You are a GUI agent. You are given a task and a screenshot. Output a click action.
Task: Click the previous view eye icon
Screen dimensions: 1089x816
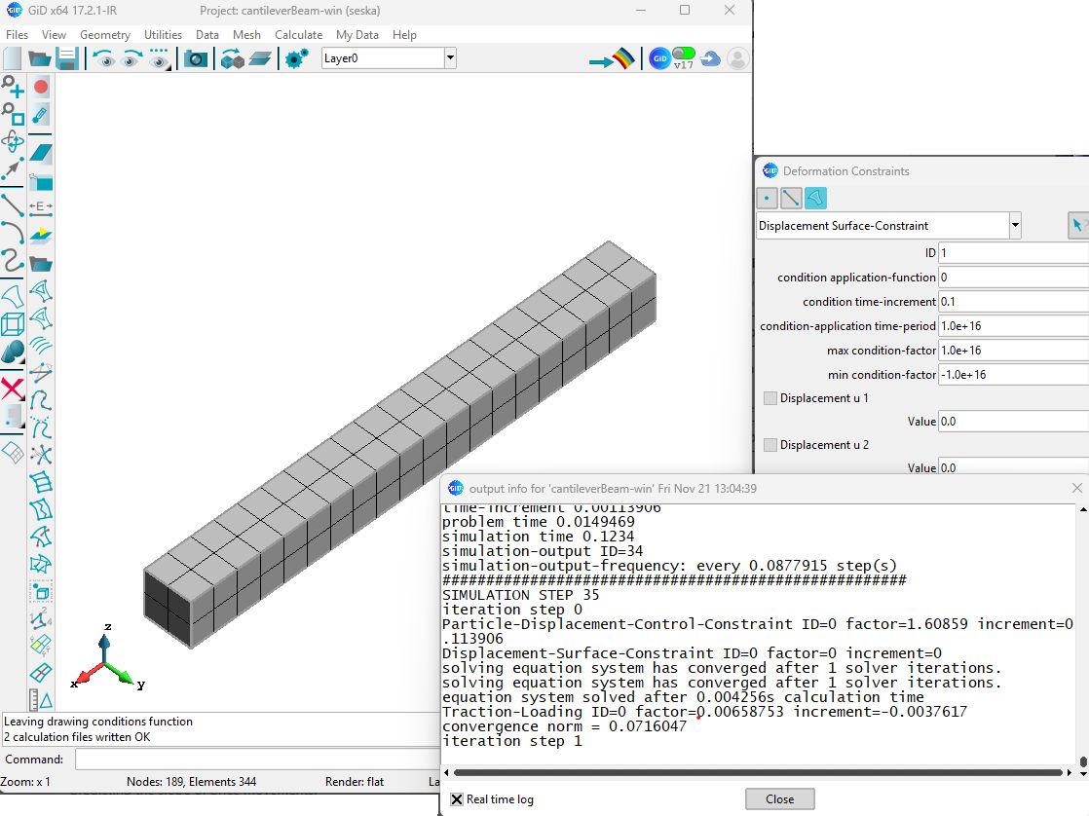point(104,59)
